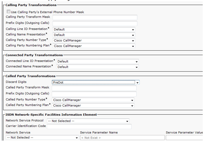
Task: Click the Discard Digits dropdown arrow
Action: click(x=137, y=82)
